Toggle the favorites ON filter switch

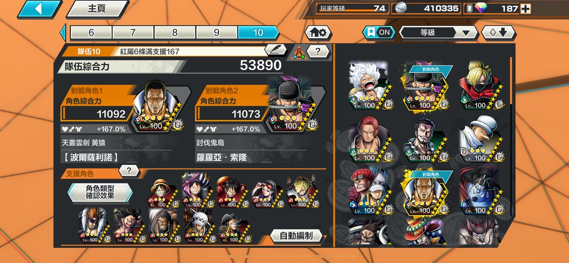pyautogui.click(x=379, y=33)
